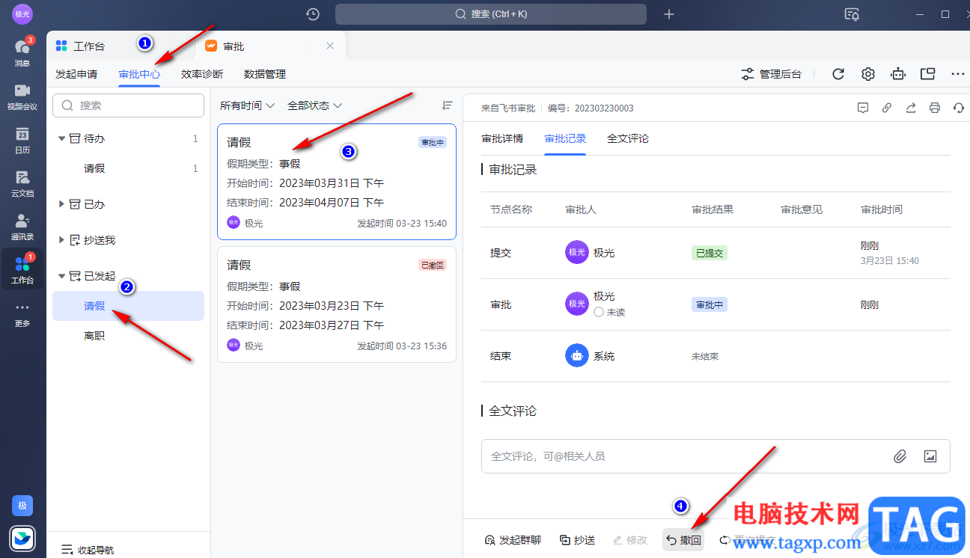
Task: Expand the 抄送我 tree section
Action: point(62,240)
